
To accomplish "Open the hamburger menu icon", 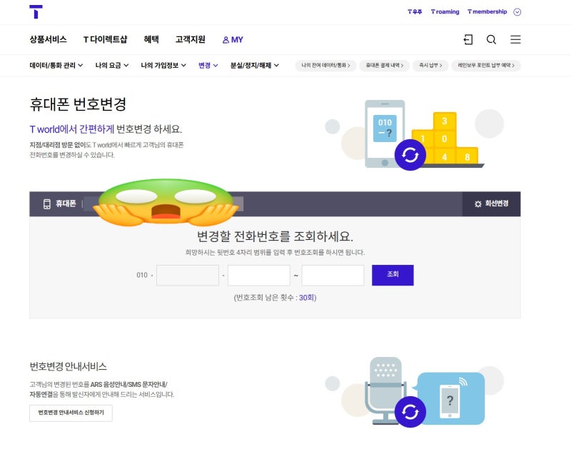I will coord(515,39).
